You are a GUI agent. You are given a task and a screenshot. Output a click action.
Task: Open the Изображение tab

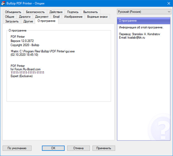[73, 17]
